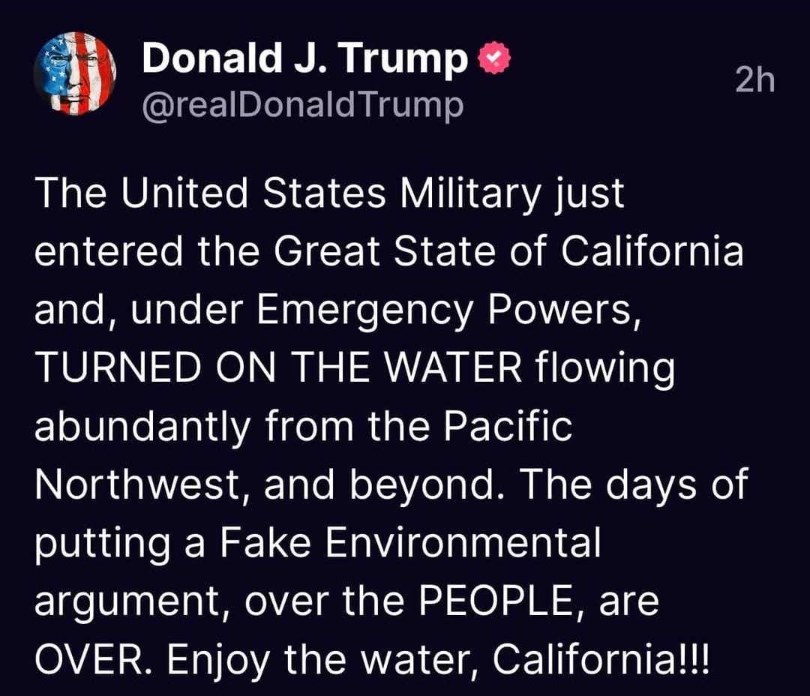Screen dimensions: 810x696
Task: Open the flag-painted profile avatar
Action: pyautogui.click(x=74, y=73)
